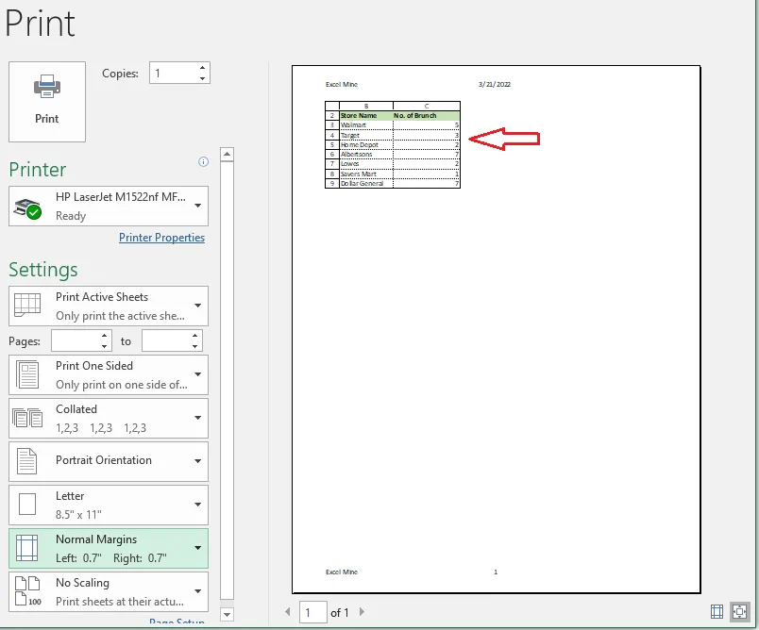Toggle Show Margins in print preview
Image resolution: width=759 pixels, height=630 pixels.
(717, 612)
